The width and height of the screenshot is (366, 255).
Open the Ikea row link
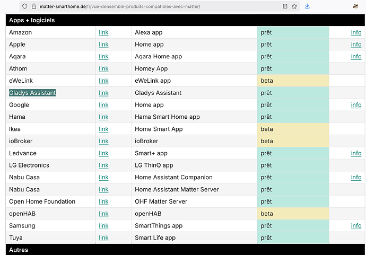click(103, 129)
